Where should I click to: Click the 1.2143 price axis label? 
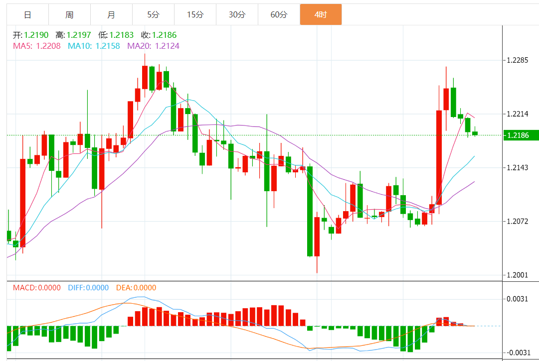tap(518, 168)
